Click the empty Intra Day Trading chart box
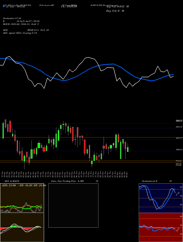The height and width of the screenshot is (242, 183). coord(73,205)
